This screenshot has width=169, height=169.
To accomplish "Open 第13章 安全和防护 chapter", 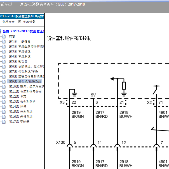I will tap(22, 102).
